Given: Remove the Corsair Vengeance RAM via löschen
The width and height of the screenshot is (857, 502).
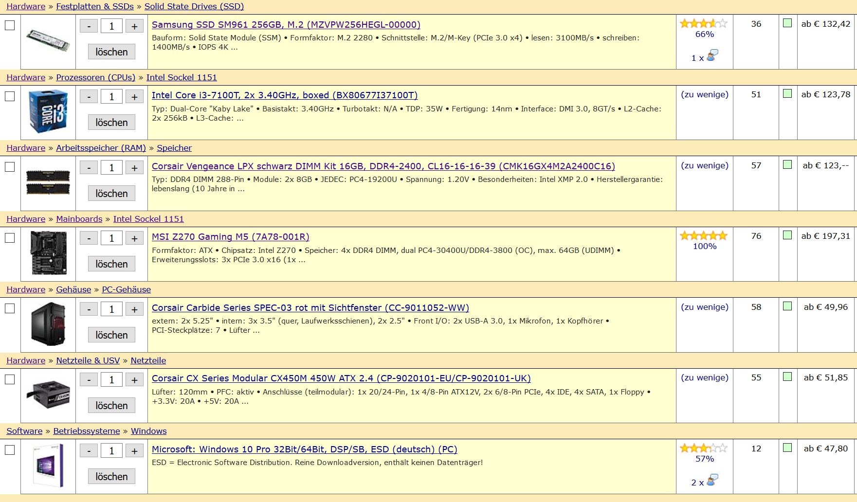Looking at the screenshot, I should pos(111,193).
